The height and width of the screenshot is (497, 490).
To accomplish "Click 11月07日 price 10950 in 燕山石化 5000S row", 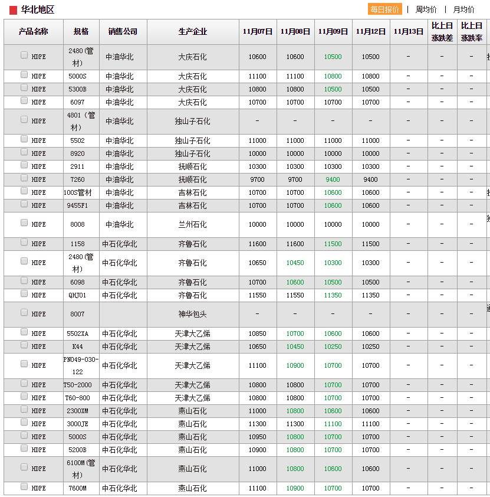I will point(257,437).
